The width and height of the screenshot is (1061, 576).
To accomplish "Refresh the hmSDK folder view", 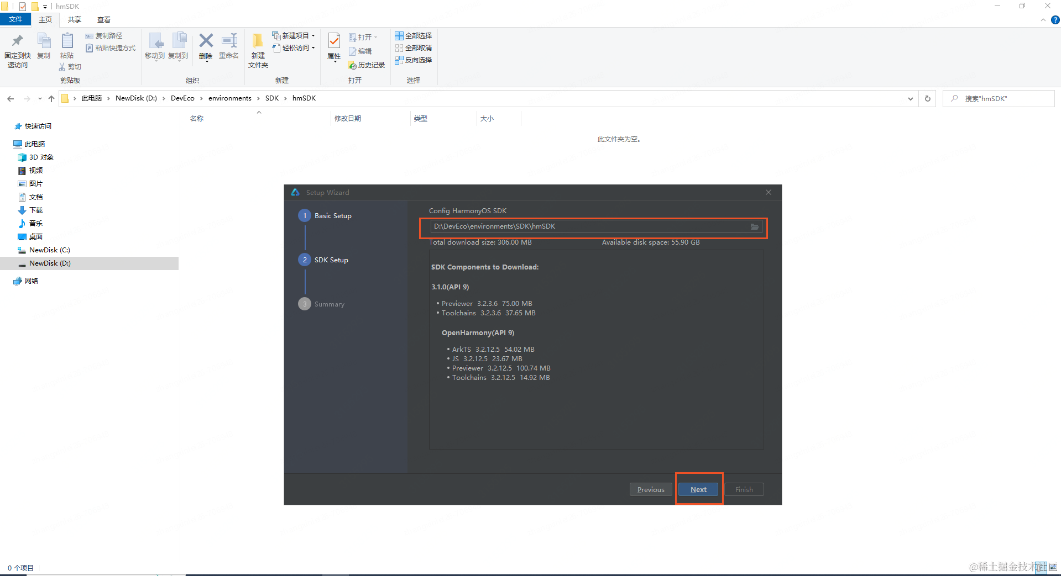I will (928, 98).
